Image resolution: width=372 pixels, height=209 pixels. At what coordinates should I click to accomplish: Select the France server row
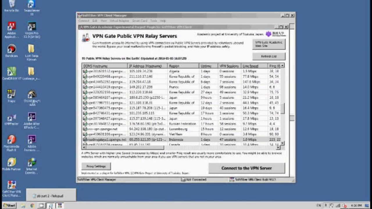[x=181, y=87]
